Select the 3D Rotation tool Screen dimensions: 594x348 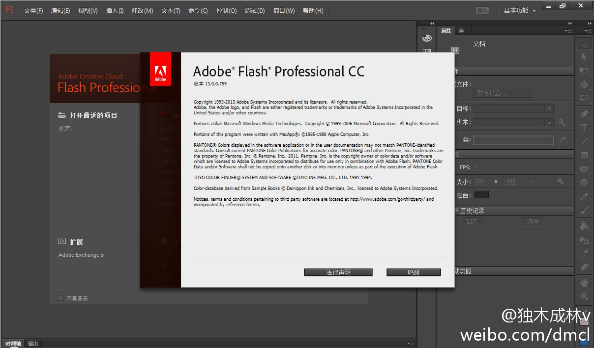coord(584,84)
